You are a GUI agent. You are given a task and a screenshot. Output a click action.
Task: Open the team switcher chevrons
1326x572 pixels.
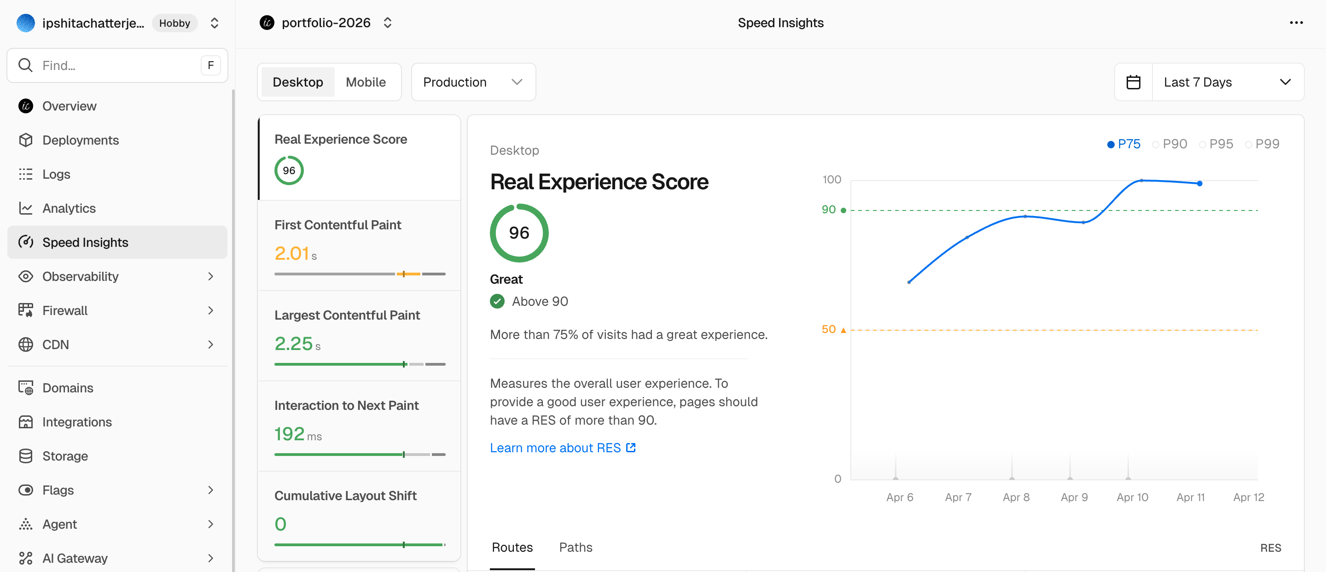(x=215, y=23)
